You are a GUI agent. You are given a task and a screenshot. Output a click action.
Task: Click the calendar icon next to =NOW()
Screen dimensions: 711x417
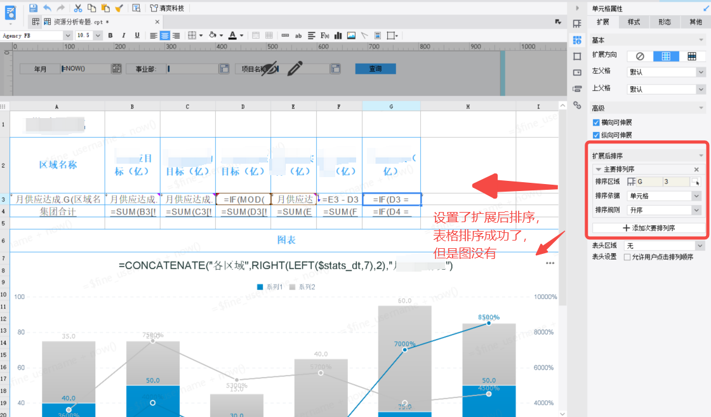[117, 69]
